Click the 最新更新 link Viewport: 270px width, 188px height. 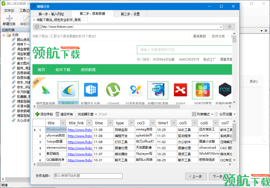click(x=199, y=36)
